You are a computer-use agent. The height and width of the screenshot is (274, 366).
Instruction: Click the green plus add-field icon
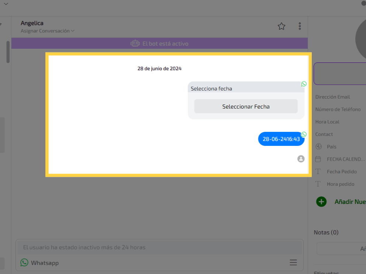coord(321,202)
